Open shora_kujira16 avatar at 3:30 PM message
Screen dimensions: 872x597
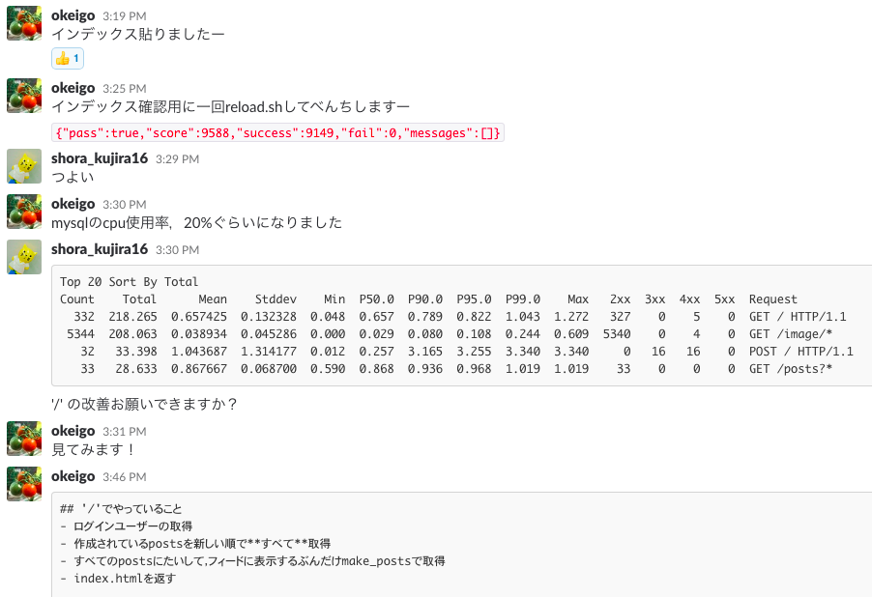pos(24,257)
